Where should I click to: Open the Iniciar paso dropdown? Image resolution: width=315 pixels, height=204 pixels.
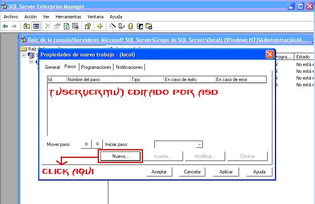[199, 144]
